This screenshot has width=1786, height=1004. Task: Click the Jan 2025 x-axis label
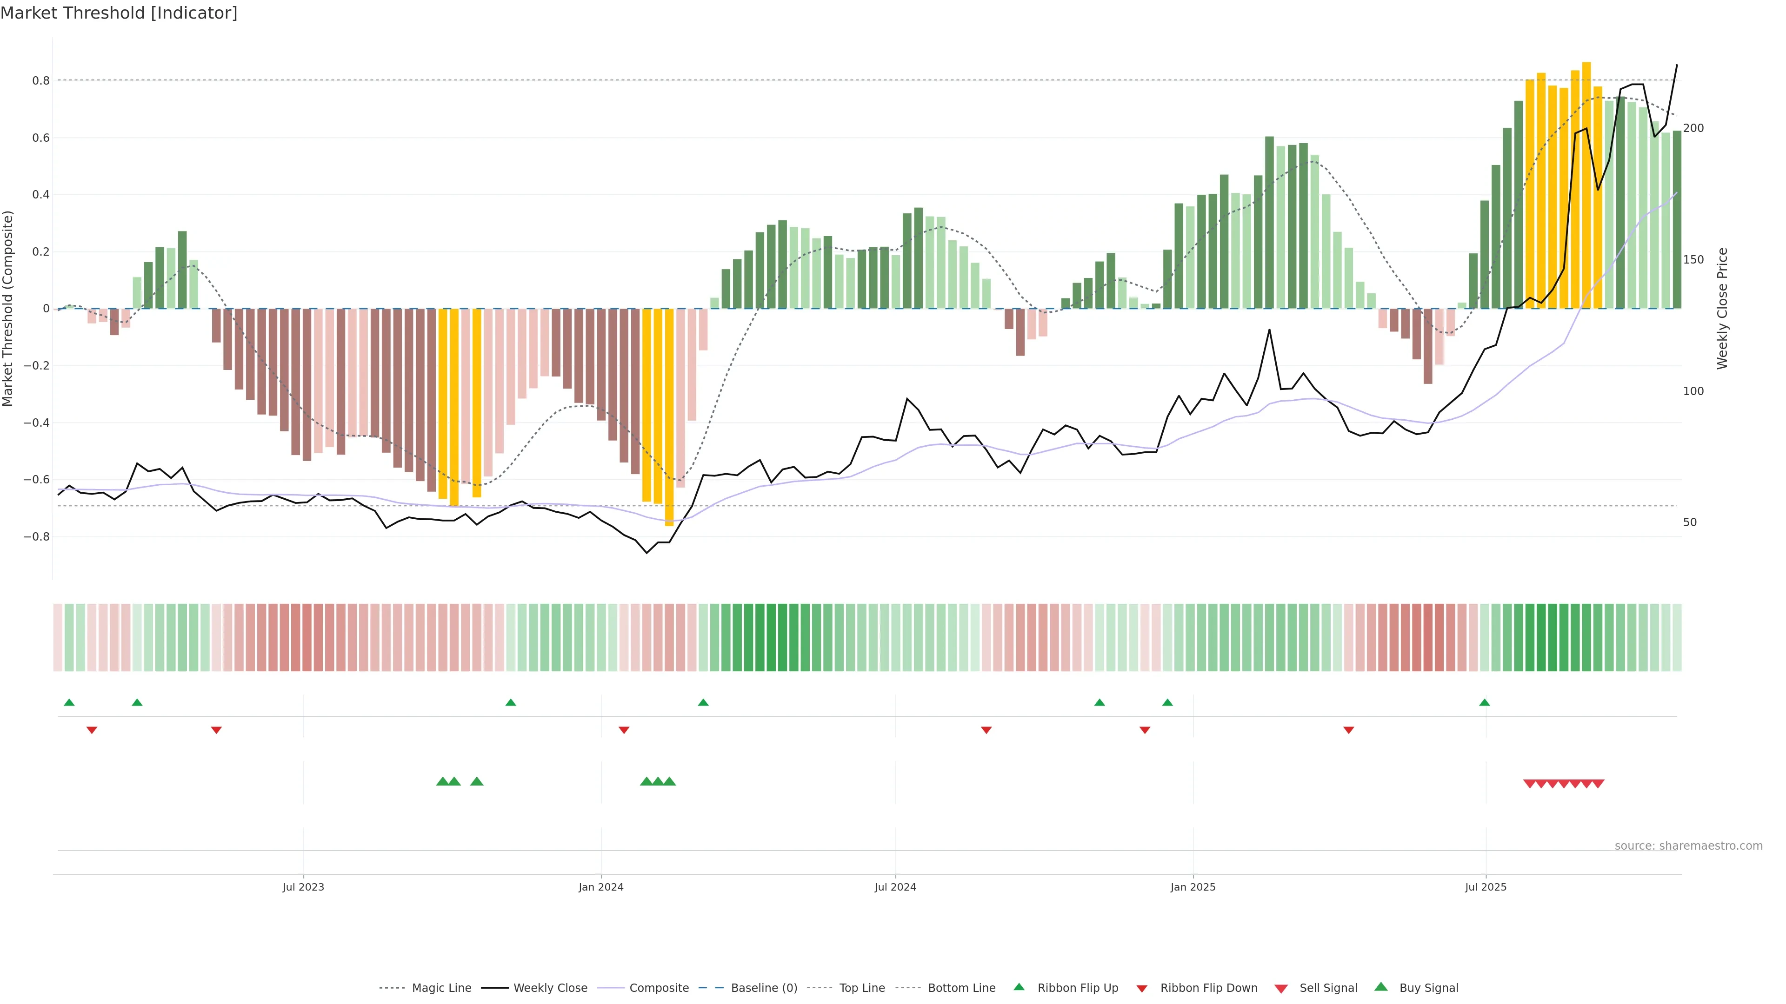[1193, 887]
